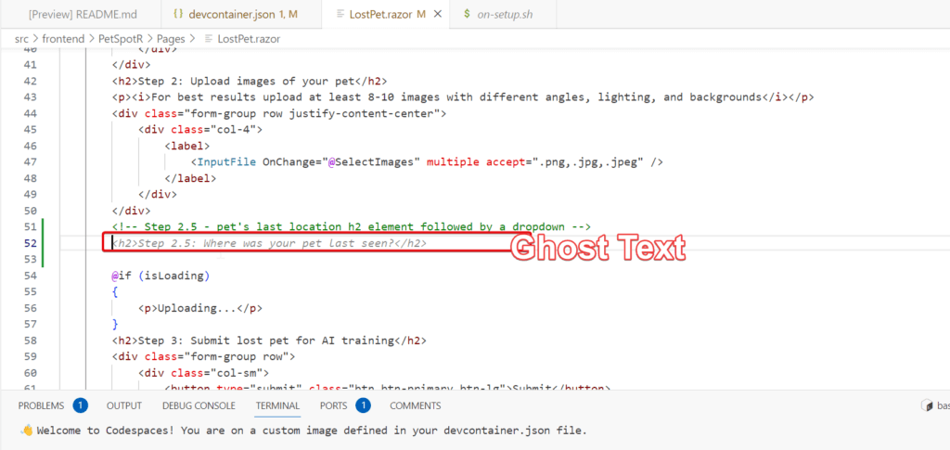Click the file icon in the breadcrumb
Viewport: 950px width, 450px height.
tap(209, 39)
